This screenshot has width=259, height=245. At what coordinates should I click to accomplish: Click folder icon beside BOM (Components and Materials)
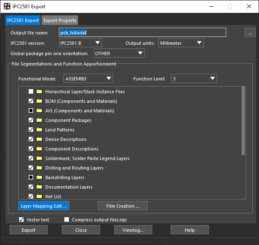click(39, 101)
